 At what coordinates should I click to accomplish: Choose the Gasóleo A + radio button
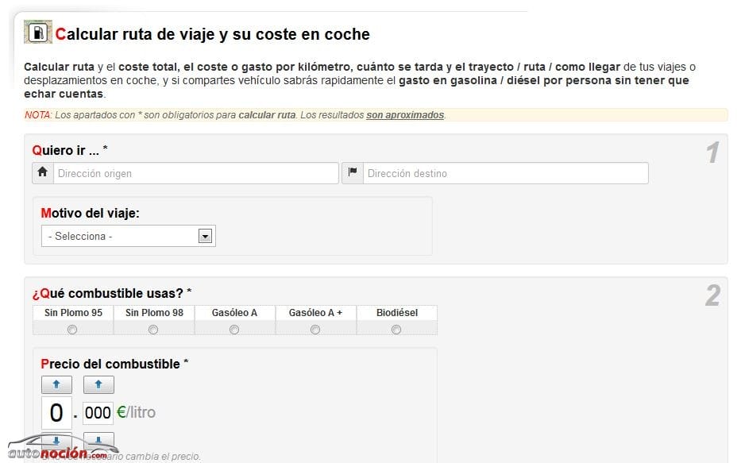[315, 330]
